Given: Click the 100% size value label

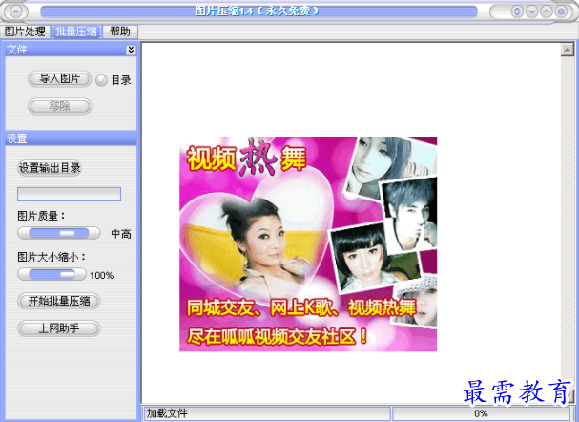Looking at the screenshot, I should tap(101, 275).
